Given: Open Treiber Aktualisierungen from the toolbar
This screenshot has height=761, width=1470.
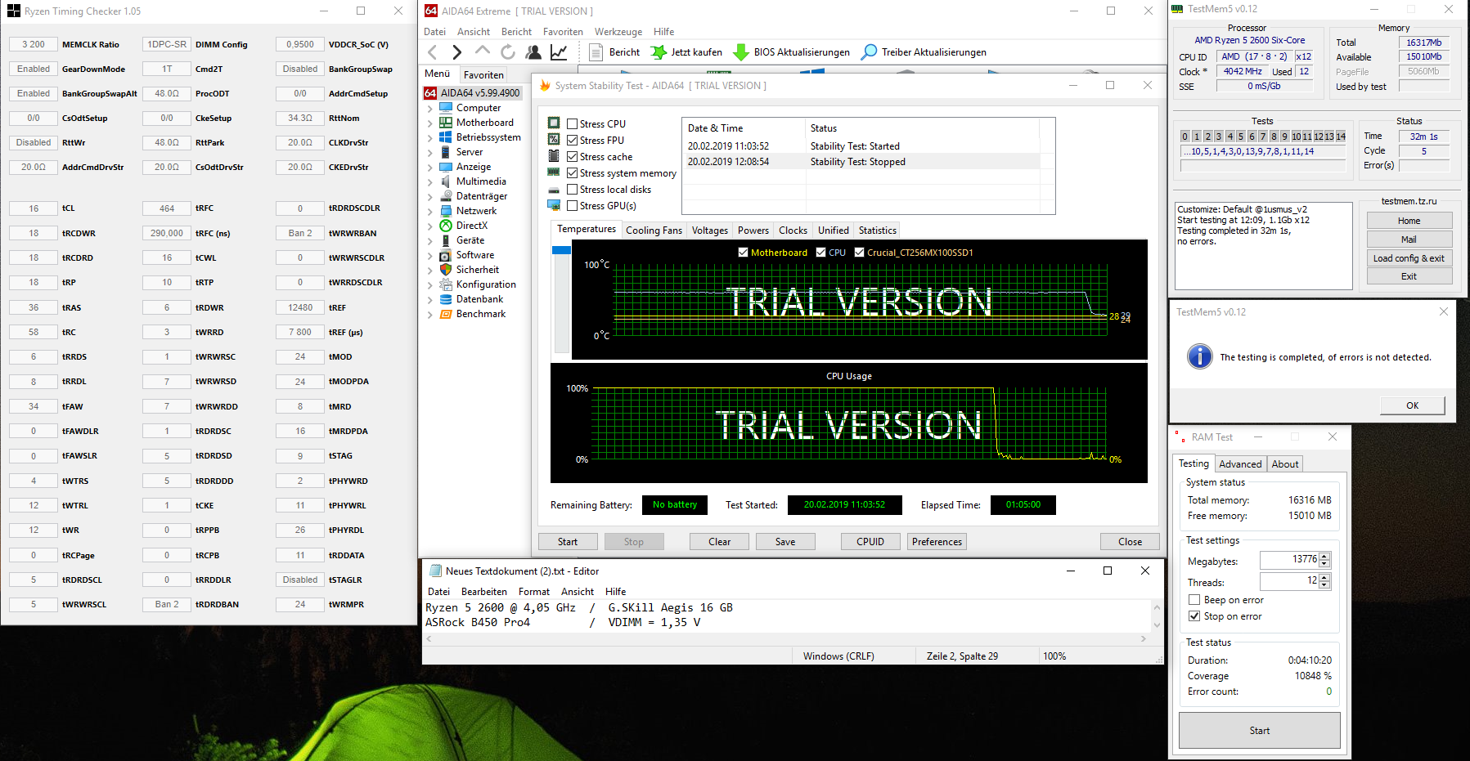Looking at the screenshot, I should 924,52.
